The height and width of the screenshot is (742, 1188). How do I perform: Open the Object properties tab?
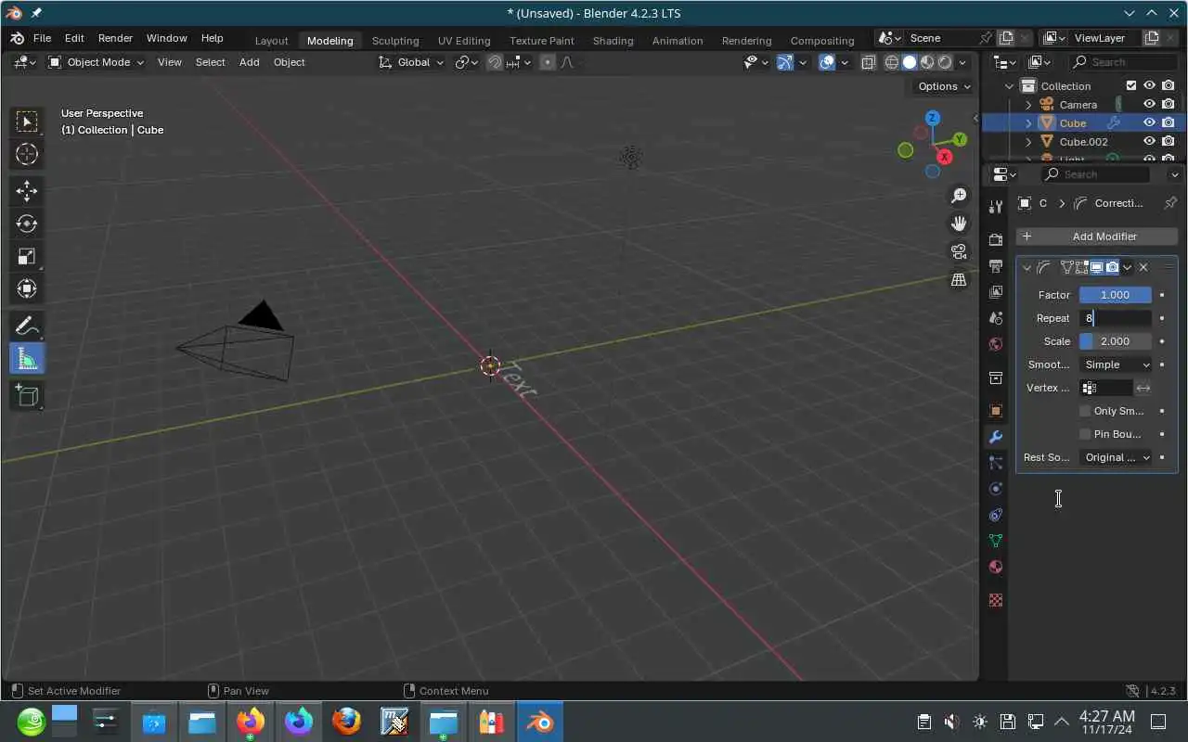click(996, 411)
